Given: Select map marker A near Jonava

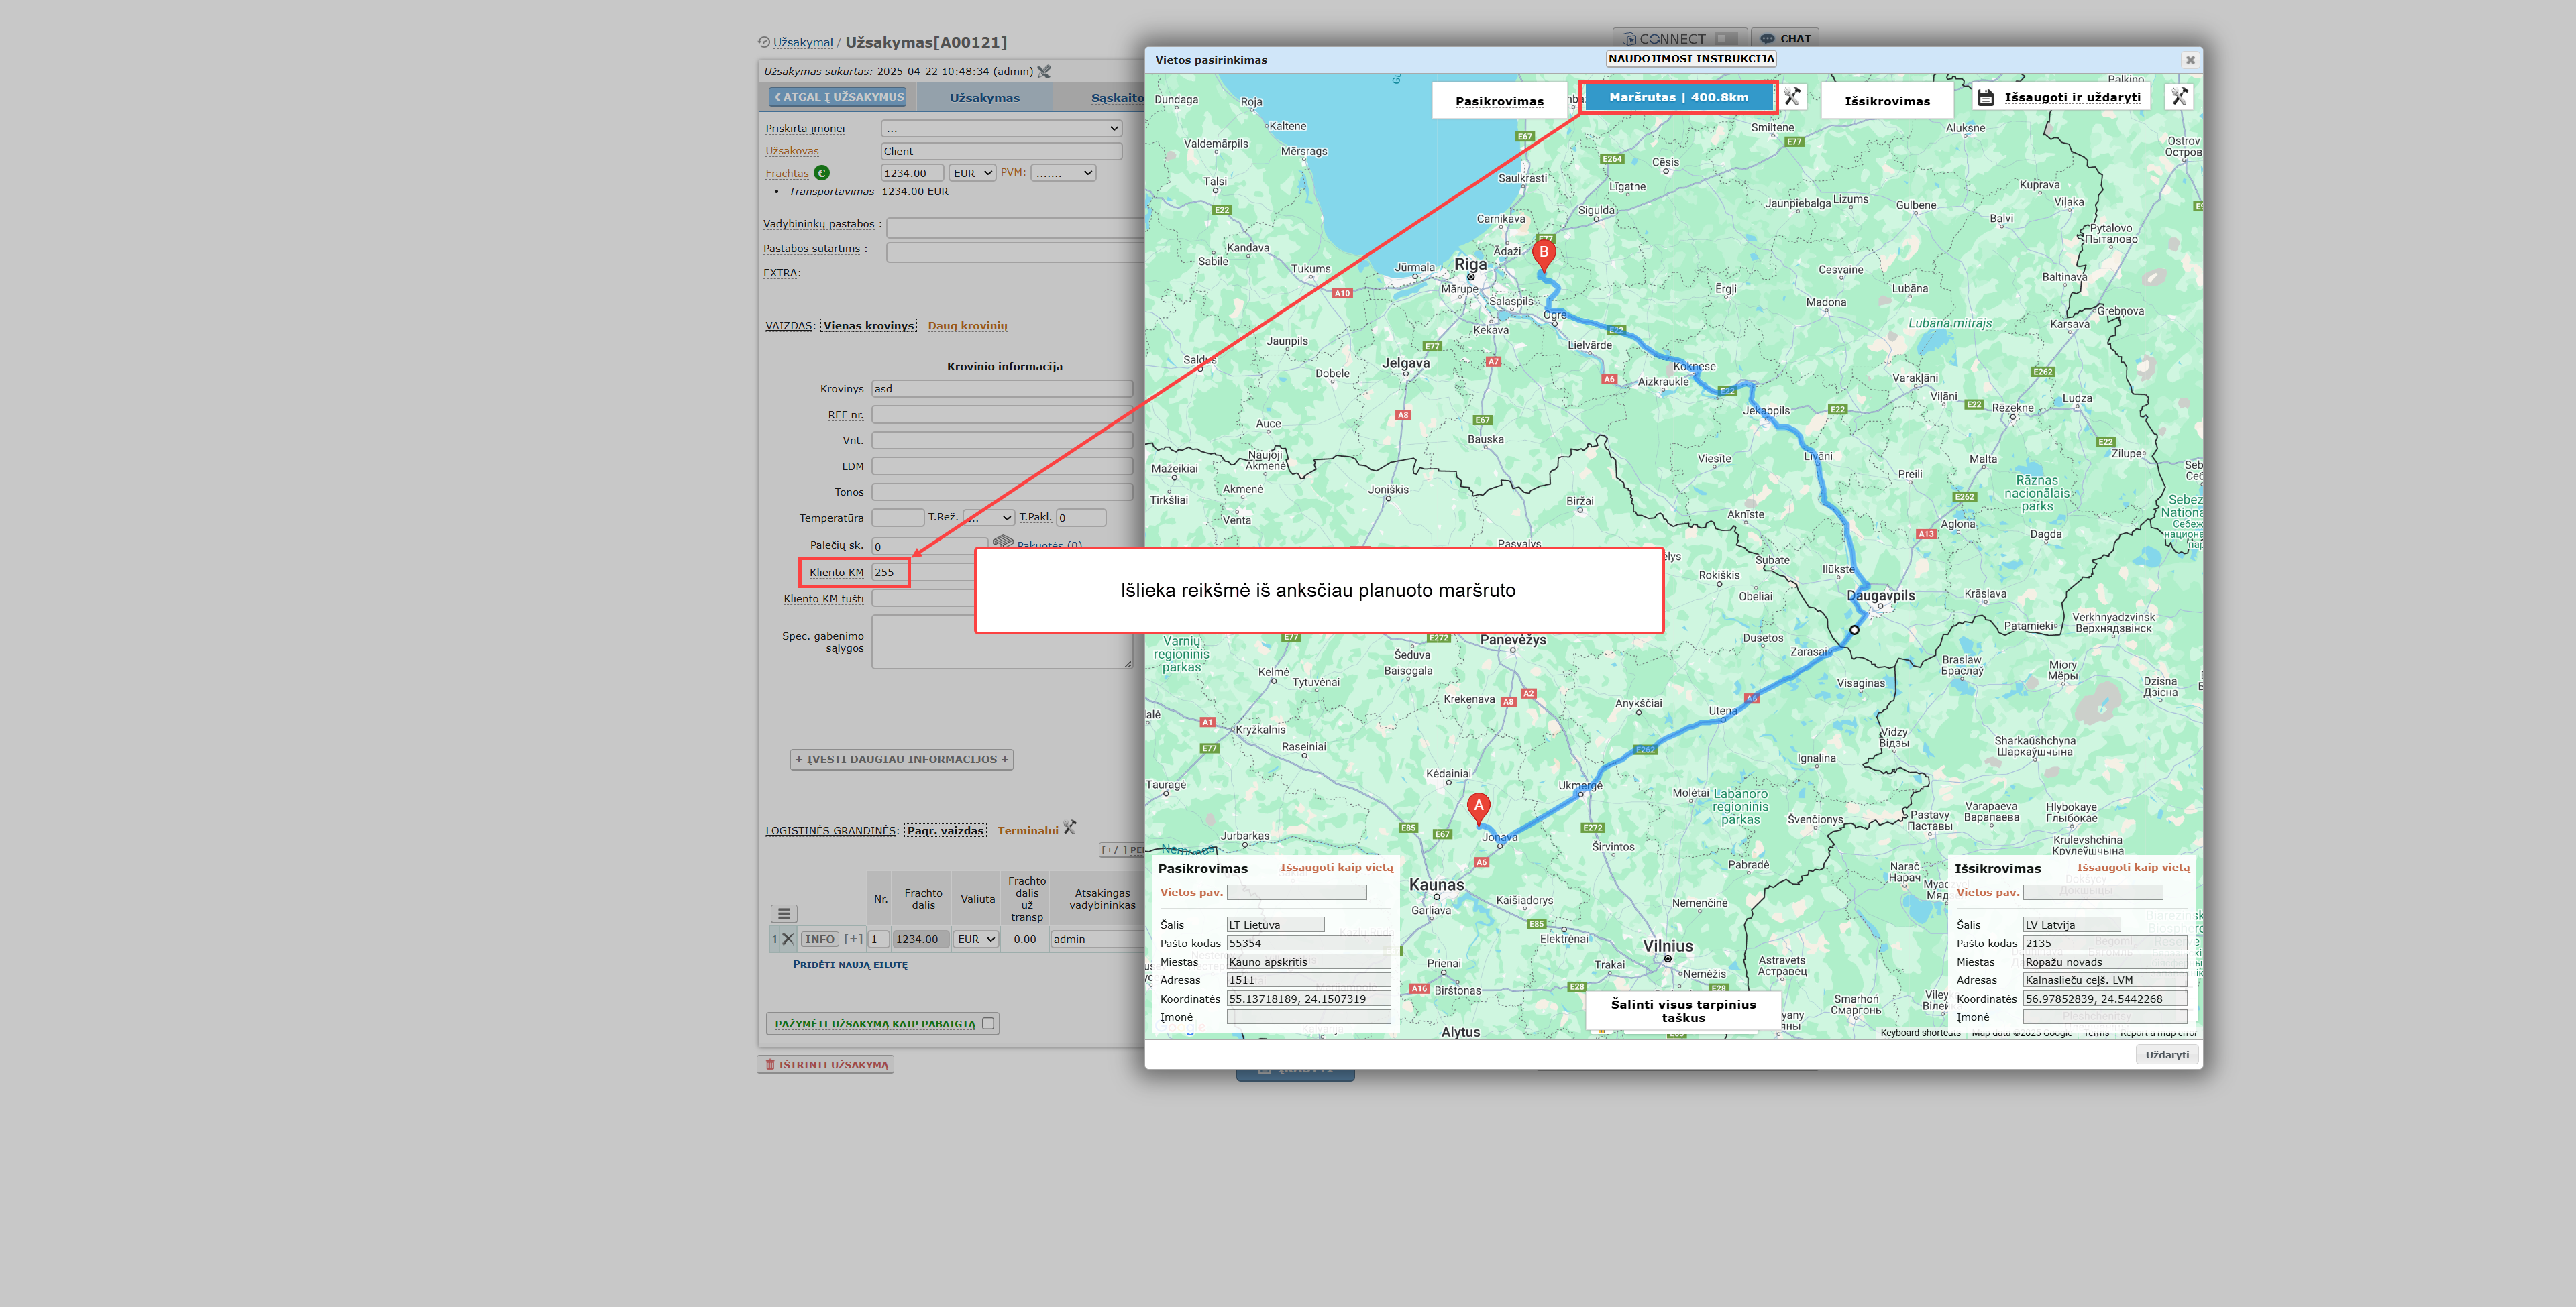Looking at the screenshot, I should (x=1478, y=808).
